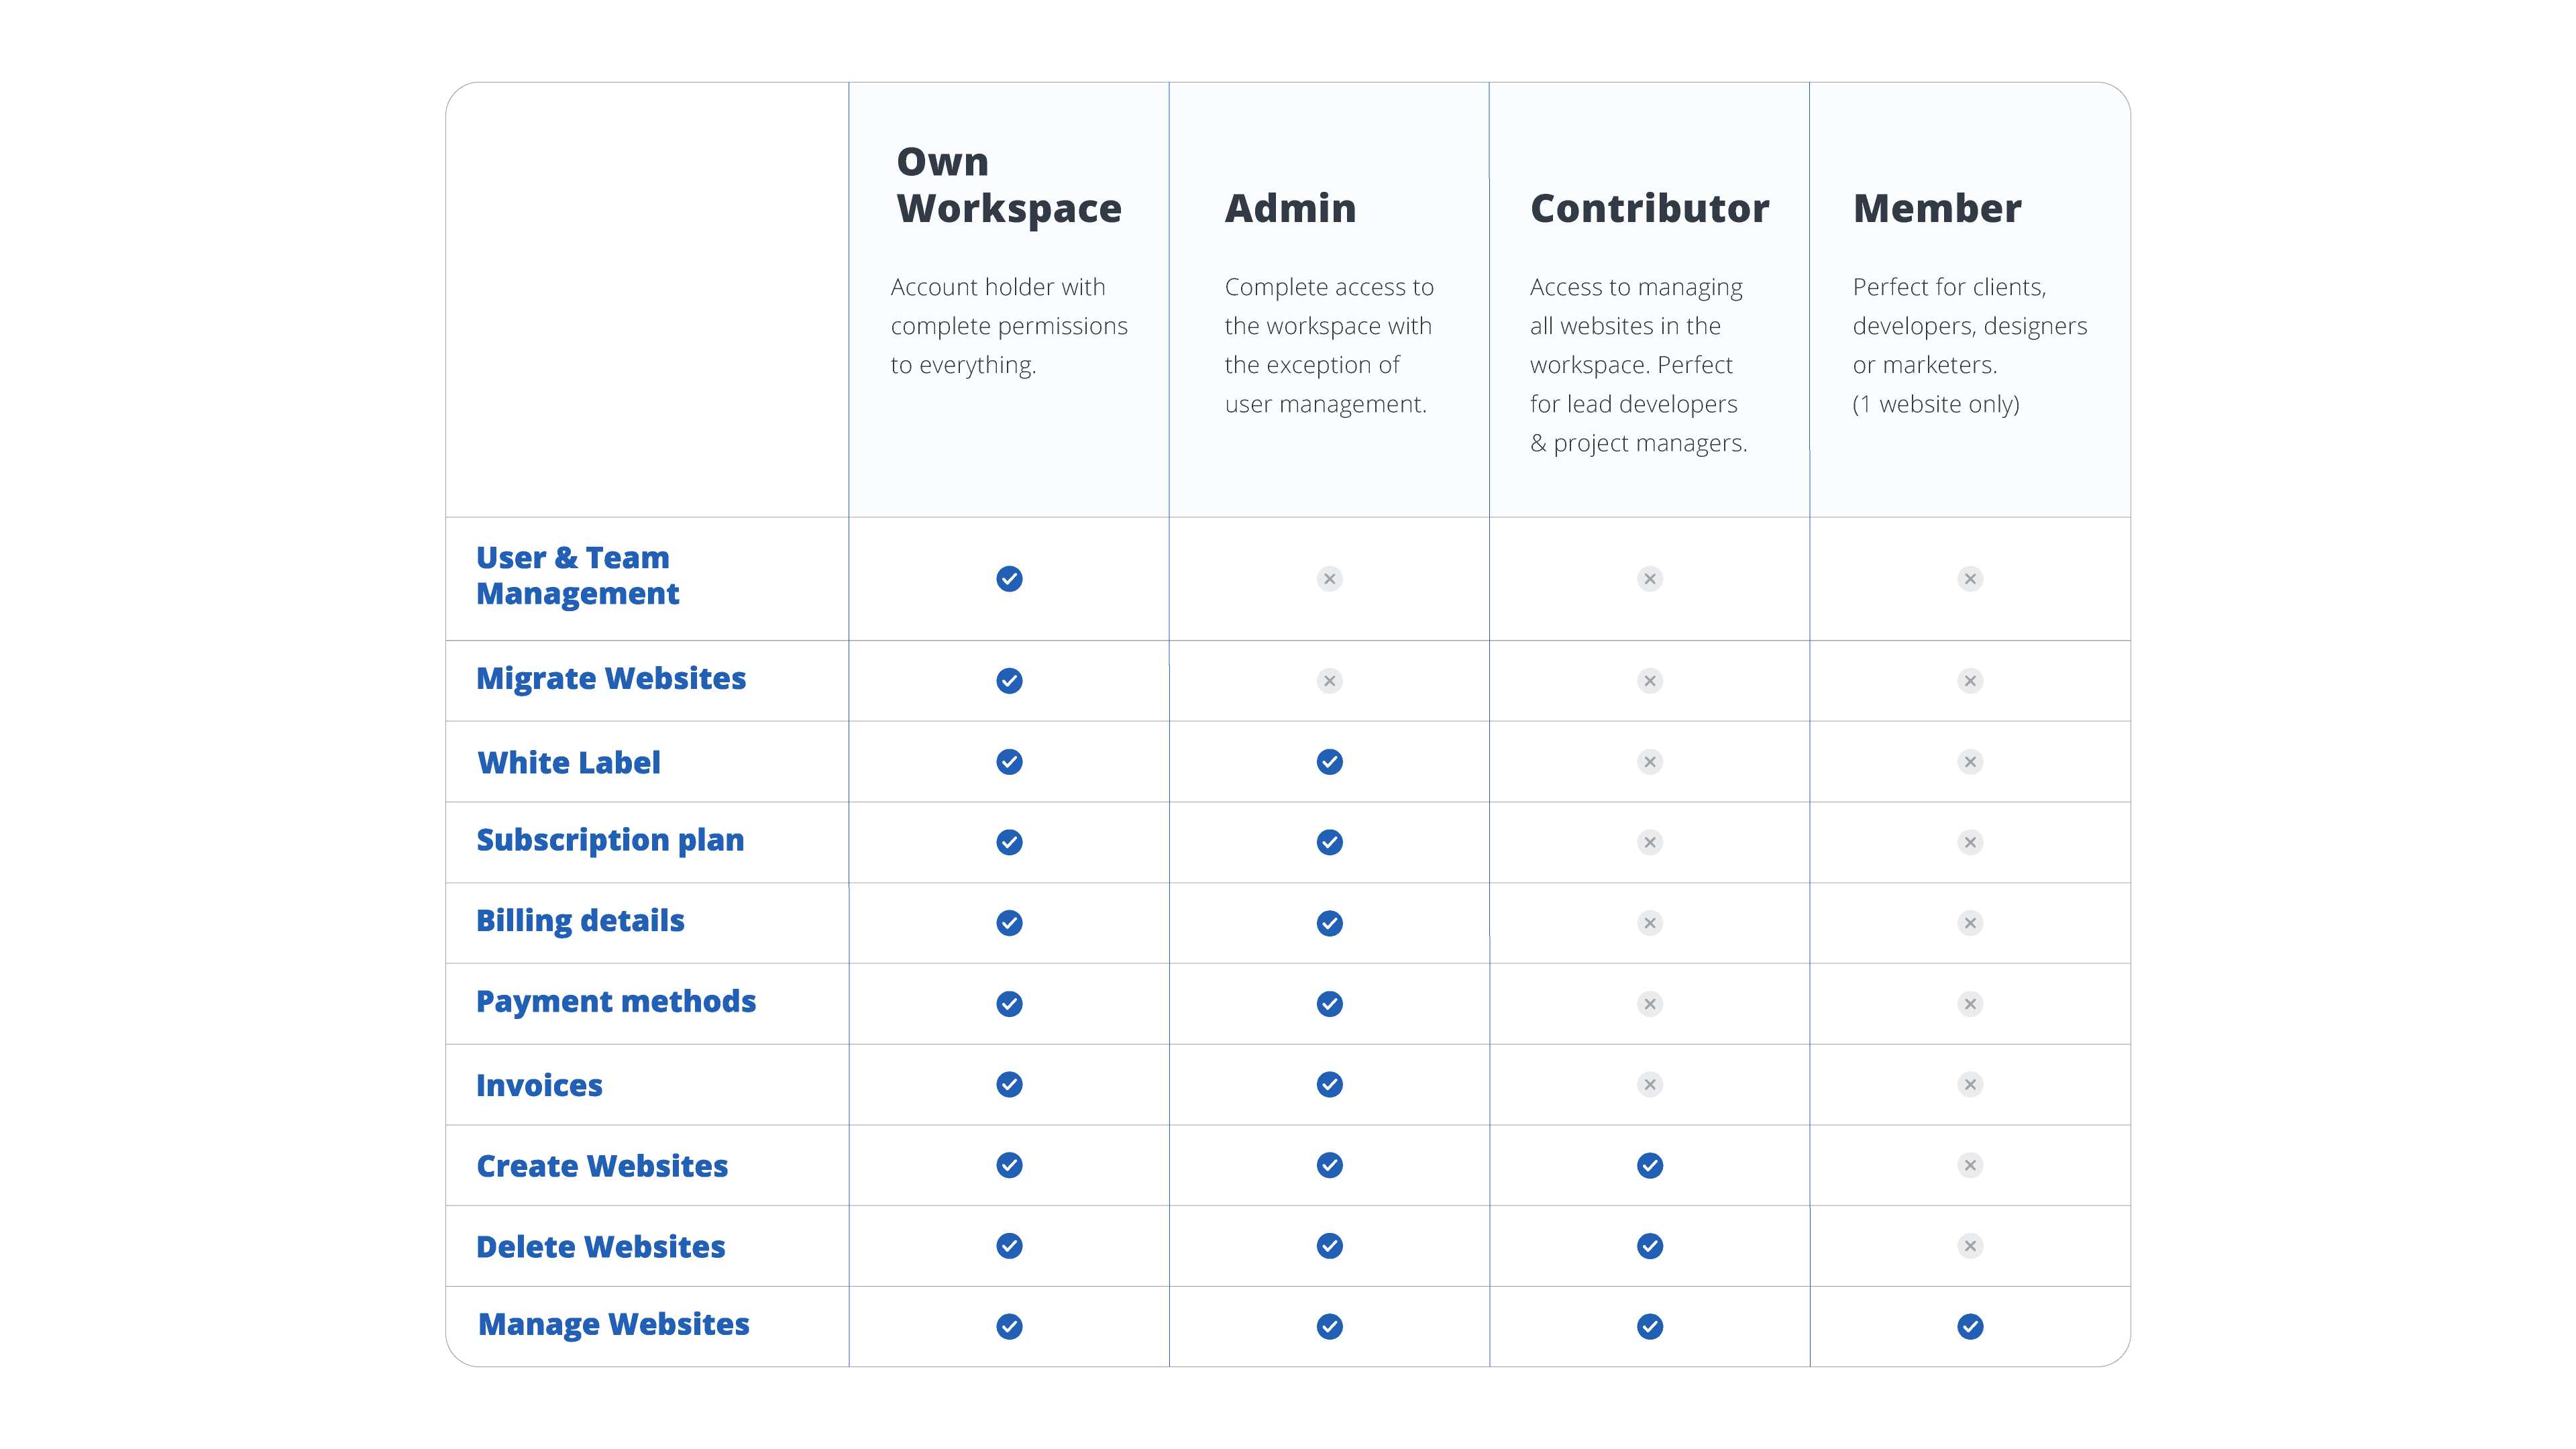Click the 'White Label' row label
The height and width of the screenshot is (1449, 2576).
coord(569,763)
